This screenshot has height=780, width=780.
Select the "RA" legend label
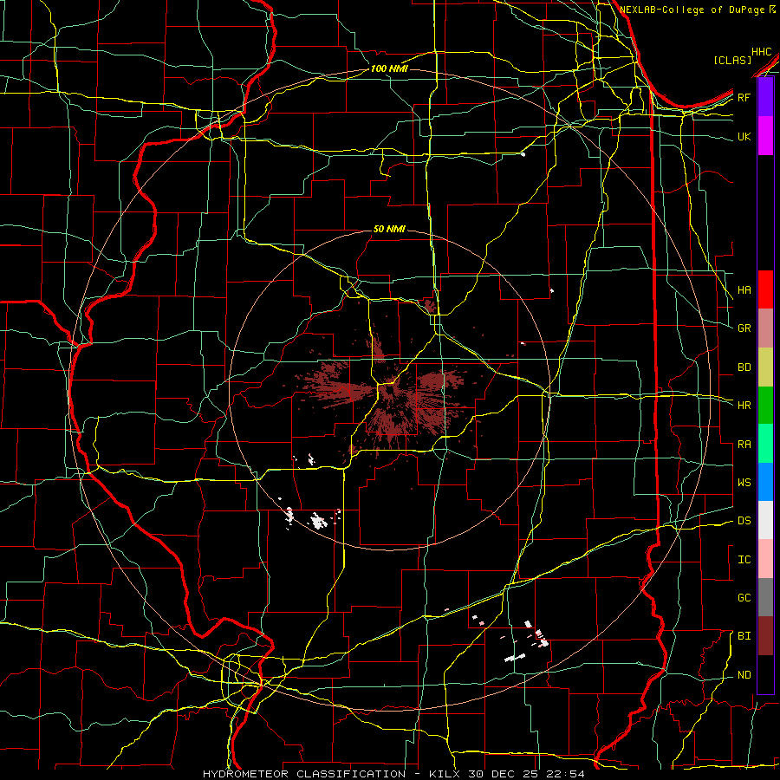click(x=744, y=445)
